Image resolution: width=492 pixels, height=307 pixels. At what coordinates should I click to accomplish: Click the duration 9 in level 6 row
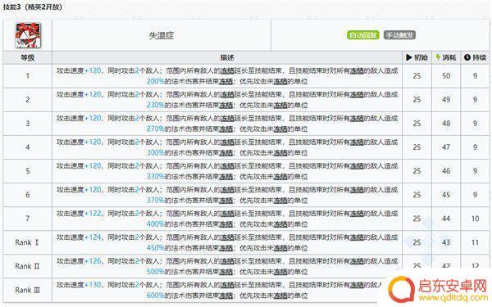[x=475, y=195]
